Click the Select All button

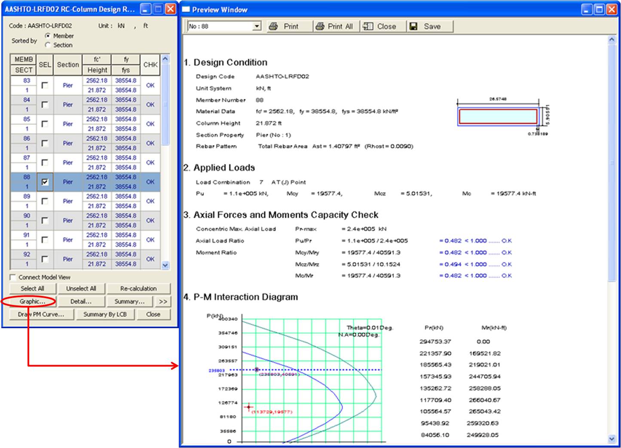(32, 289)
